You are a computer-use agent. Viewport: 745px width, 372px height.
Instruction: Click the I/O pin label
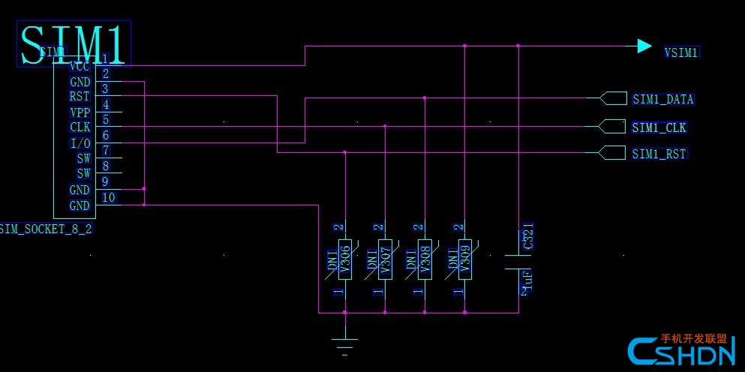coord(80,143)
